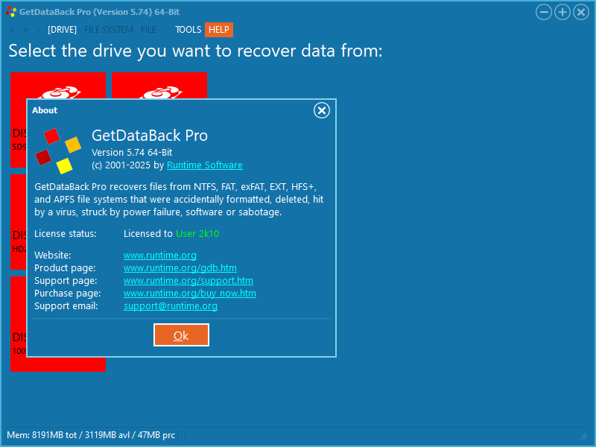Open the www.runtime.org/gdb.htm product page link
The height and width of the screenshot is (447, 596).
[x=180, y=268]
